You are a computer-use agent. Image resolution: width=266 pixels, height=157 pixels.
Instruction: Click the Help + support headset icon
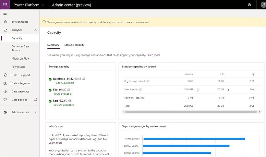click(5, 75)
